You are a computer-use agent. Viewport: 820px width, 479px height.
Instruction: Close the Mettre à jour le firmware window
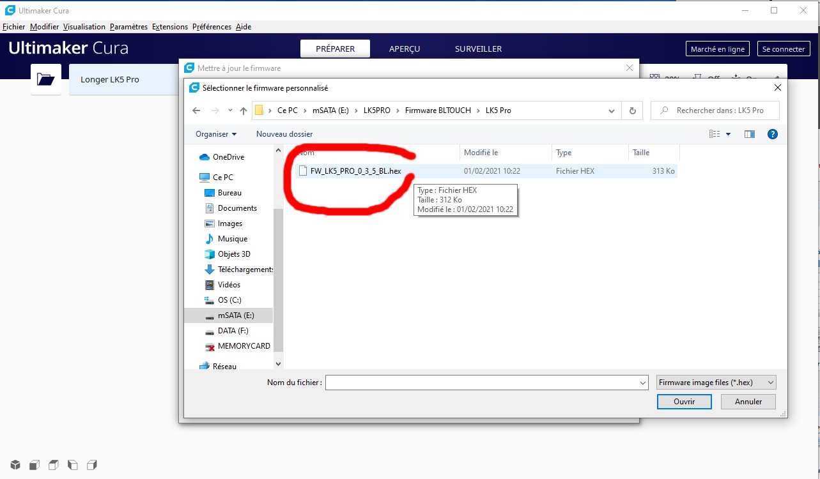point(630,68)
